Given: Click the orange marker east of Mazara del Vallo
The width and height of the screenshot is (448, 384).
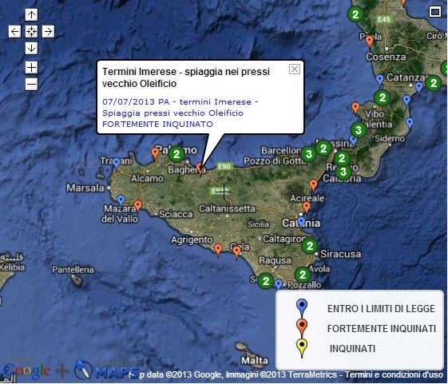Looking at the screenshot, I should point(138,206).
